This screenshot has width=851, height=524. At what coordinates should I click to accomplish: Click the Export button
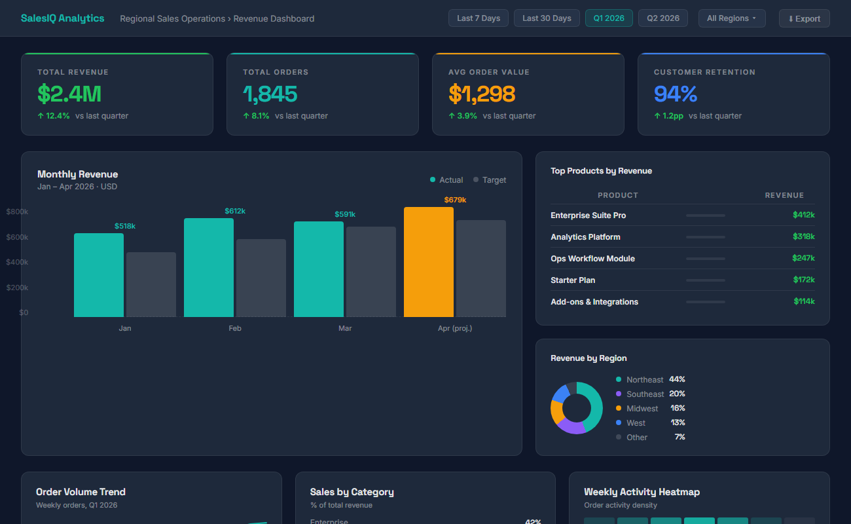coord(804,18)
